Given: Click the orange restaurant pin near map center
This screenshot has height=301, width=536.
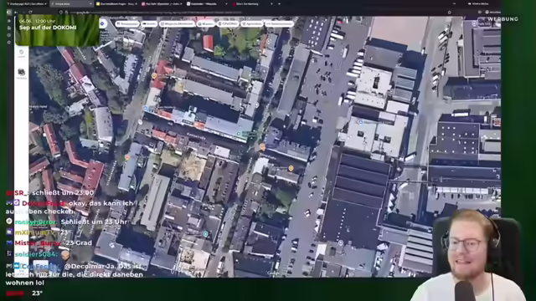Looking at the screenshot, I should [262, 147].
